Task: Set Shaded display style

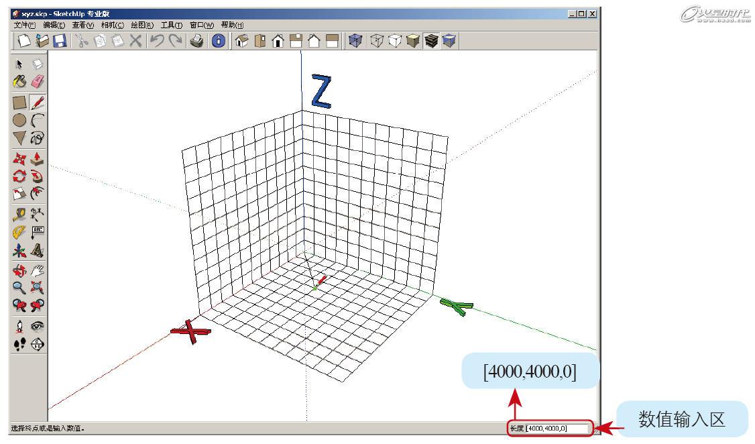Action: pos(412,41)
